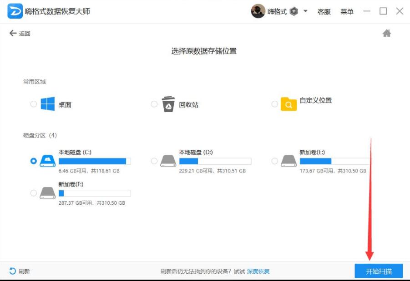Select the 新加卷(E:) radio button
The image size is (410, 281).
click(x=274, y=161)
